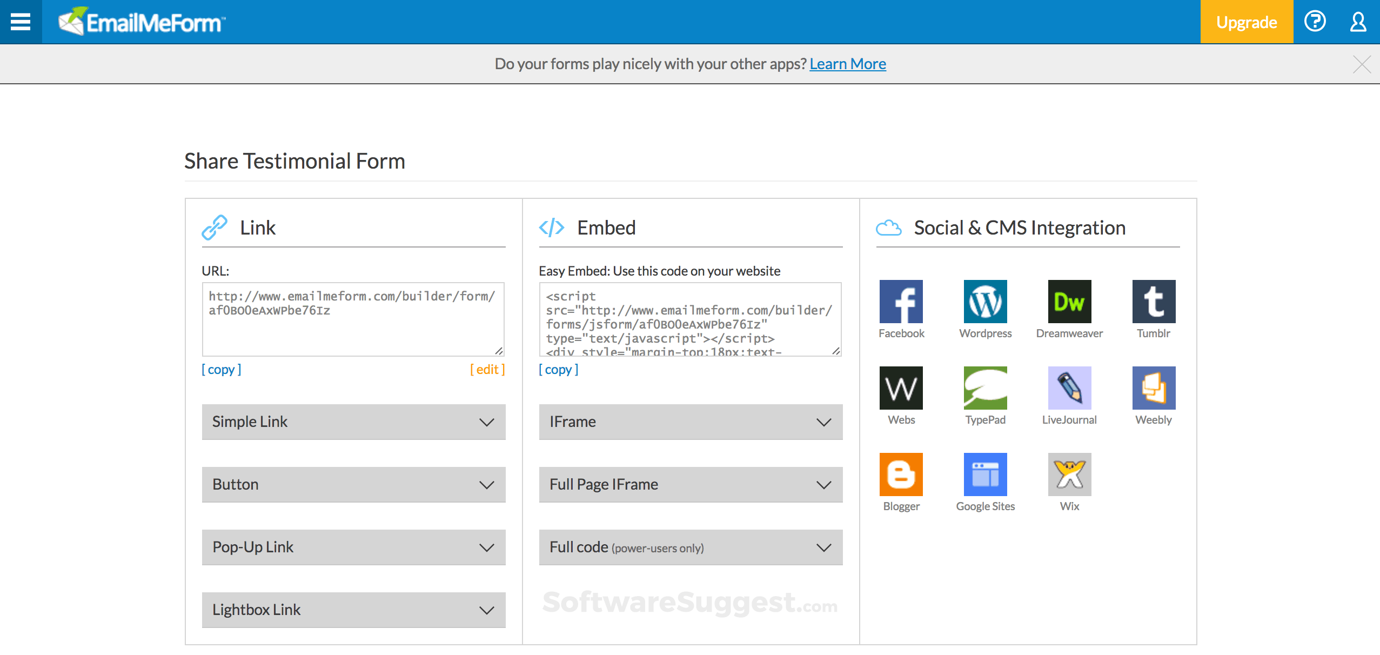The width and height of the screenshot is (1380, 655).
Task: Expand the Pop-Up Link section
Action: (353, 547)
